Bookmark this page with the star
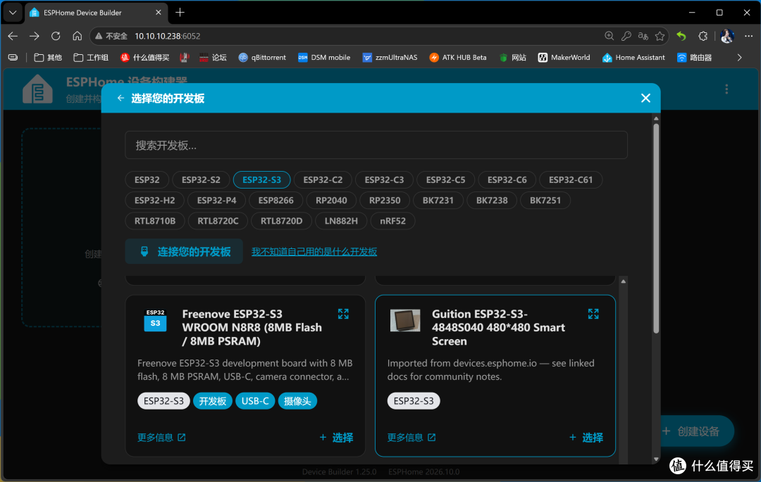The height and width of the screenshot is (482, 761). click(660, 36)
